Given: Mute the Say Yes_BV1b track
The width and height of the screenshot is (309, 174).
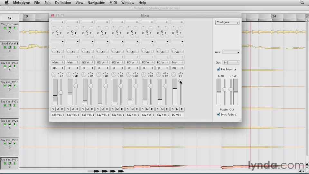Looking at the screenshot, I should (10, 86).
